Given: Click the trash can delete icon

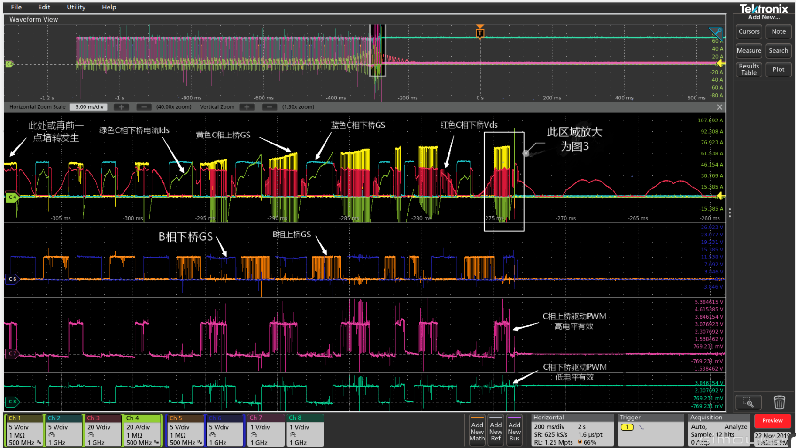Looking at the screenshot, I should click(x=779, y=402).
